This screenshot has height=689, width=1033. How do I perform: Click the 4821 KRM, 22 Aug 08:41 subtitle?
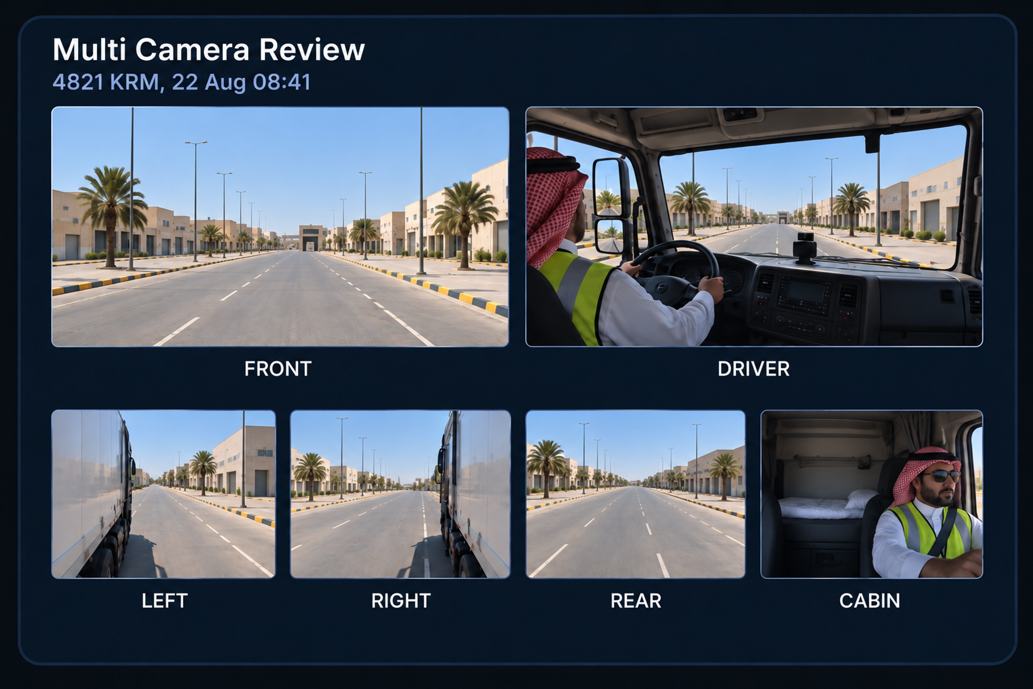click(x=182, y=82)
